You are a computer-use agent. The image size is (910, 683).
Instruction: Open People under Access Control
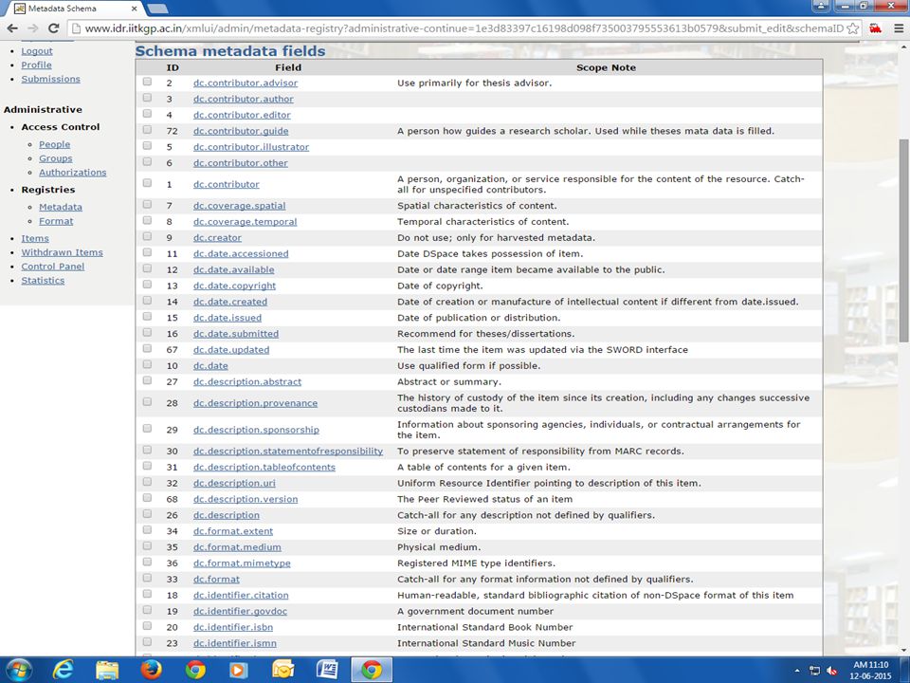click(55, 144)
